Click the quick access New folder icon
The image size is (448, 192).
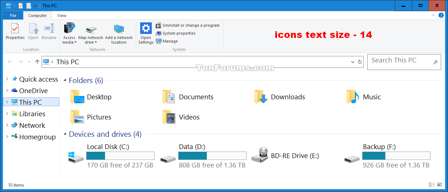click(28, 6)
